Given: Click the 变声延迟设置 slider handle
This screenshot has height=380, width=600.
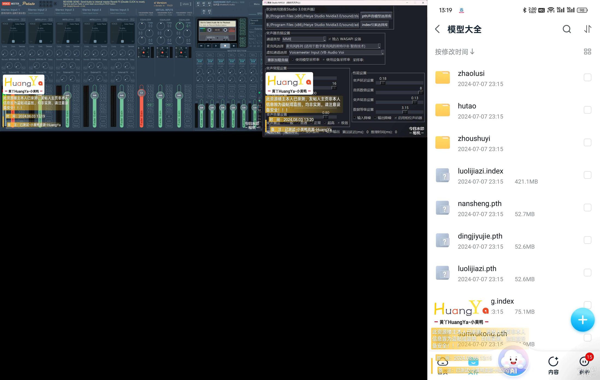Looking at the screenshot, I should [383, 83].
